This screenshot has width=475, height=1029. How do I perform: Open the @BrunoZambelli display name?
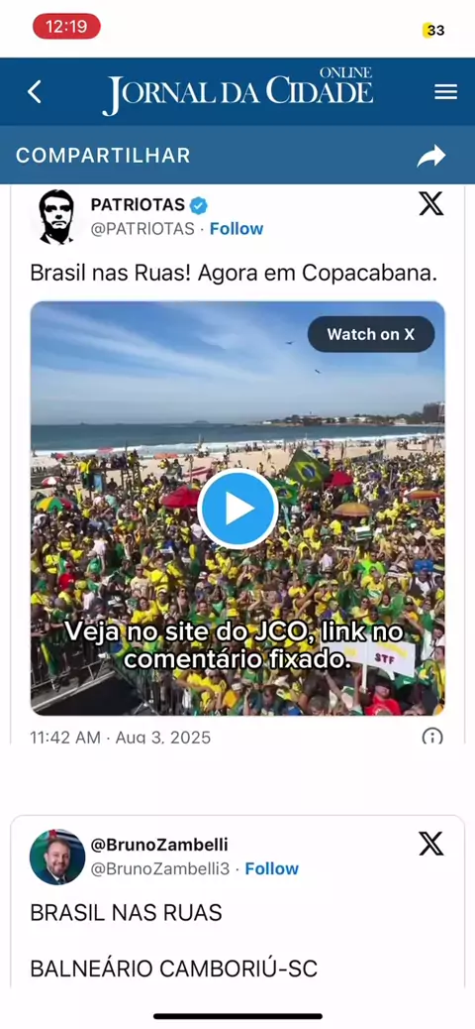(159, 844)
